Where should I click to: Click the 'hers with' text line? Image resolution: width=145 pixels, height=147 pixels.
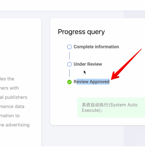coord(9,88)
